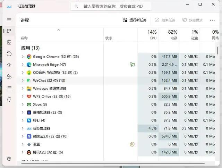Click the Windows 资源管理器 folder icon
222x168 pixels.
[29, 89]
